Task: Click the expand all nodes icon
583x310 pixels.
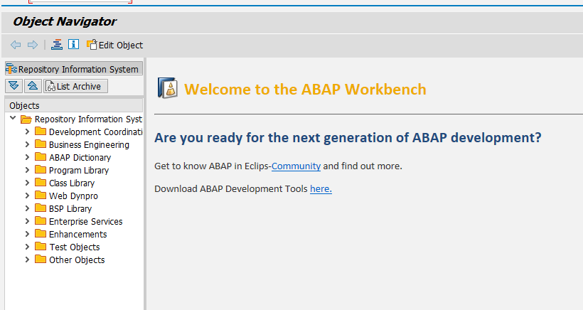Action: click(x=14, y=86)
